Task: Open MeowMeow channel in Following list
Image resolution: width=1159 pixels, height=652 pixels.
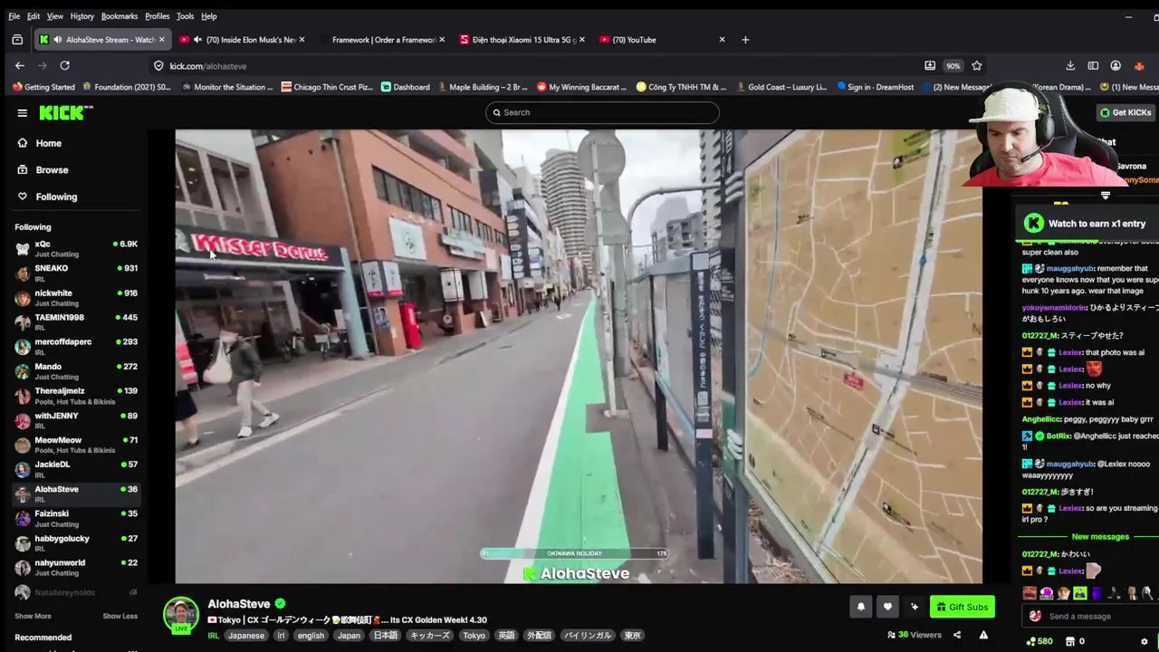Action: [76, 444]
